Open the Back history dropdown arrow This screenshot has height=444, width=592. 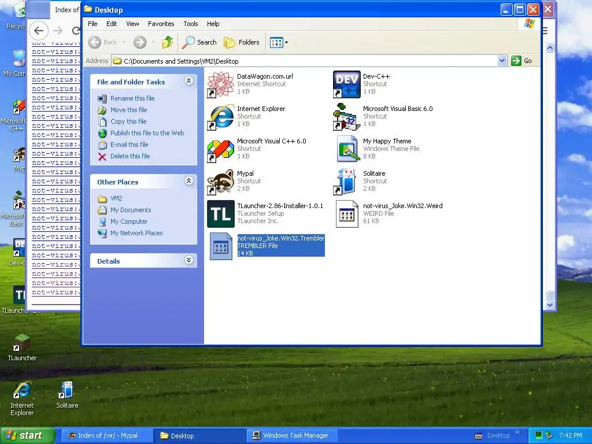coord(124,42)
